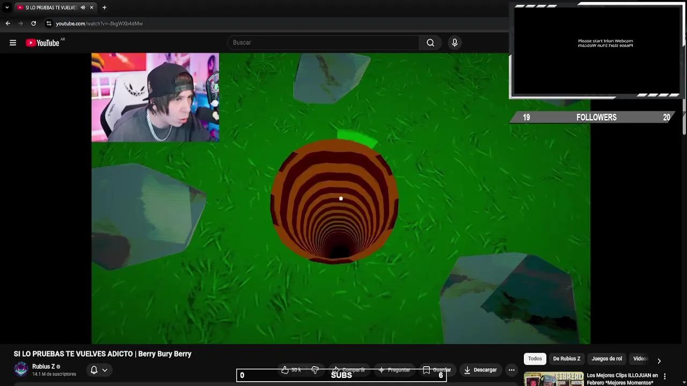Save the video with Guardar
The width and height of the screenshot is (687, 386).
pos(437,370)
